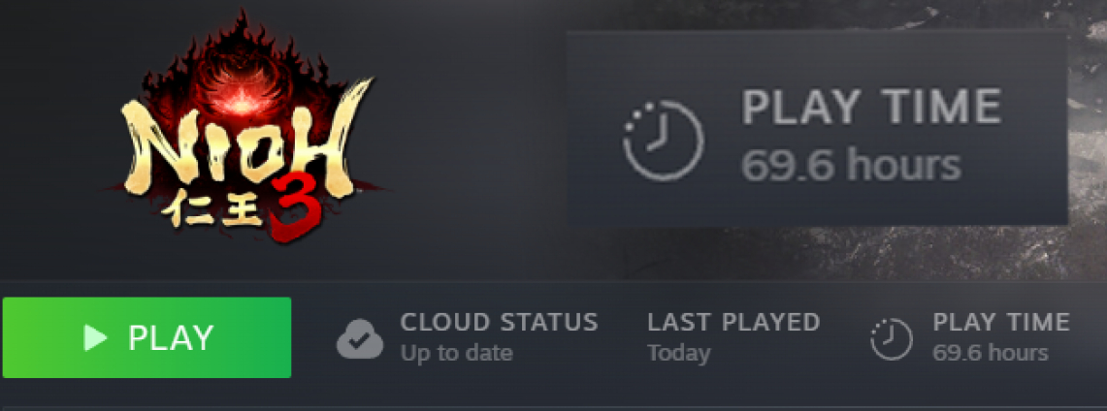Select the CLOUD STATUS label
This screenshot has width=1107, height=411.
(499, 322)
